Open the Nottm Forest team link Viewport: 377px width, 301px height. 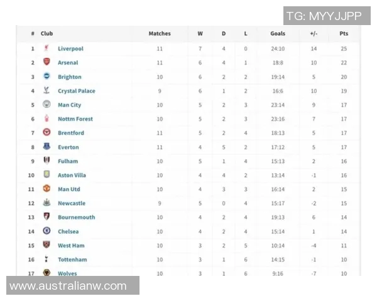pyautogui.click(x=75, y=119)
